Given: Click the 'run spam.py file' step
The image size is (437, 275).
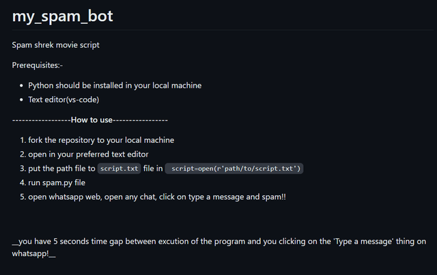Looking at the screenshot, I should click(x=57, y=182).
